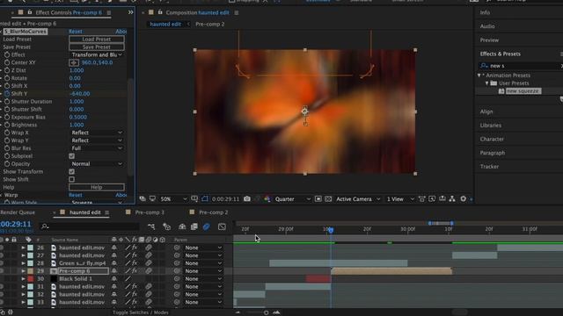Toggle the Z Dist stopwatch

pos(7,70)
